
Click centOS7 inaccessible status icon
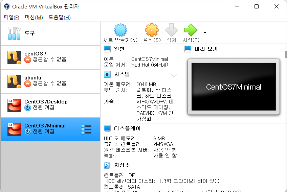click(28, 60)
